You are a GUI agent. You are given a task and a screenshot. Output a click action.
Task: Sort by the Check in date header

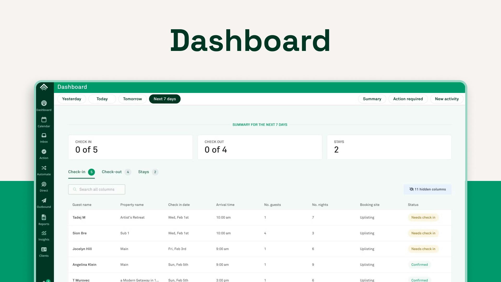click(x=179, y=205)
